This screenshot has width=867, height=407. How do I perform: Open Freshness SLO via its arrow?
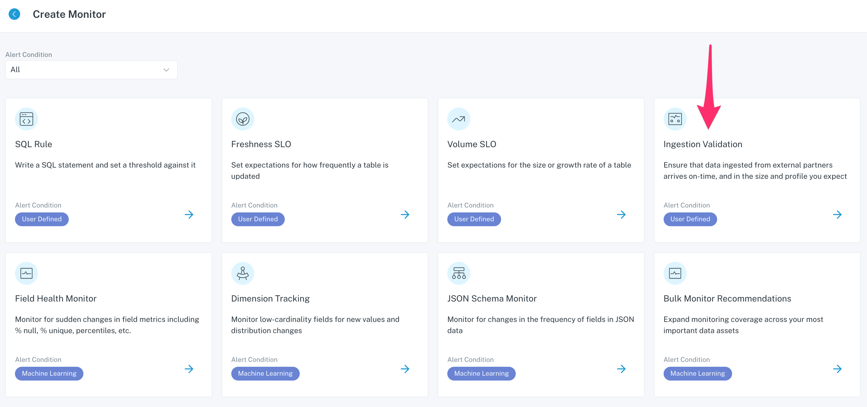click(405, 215)
